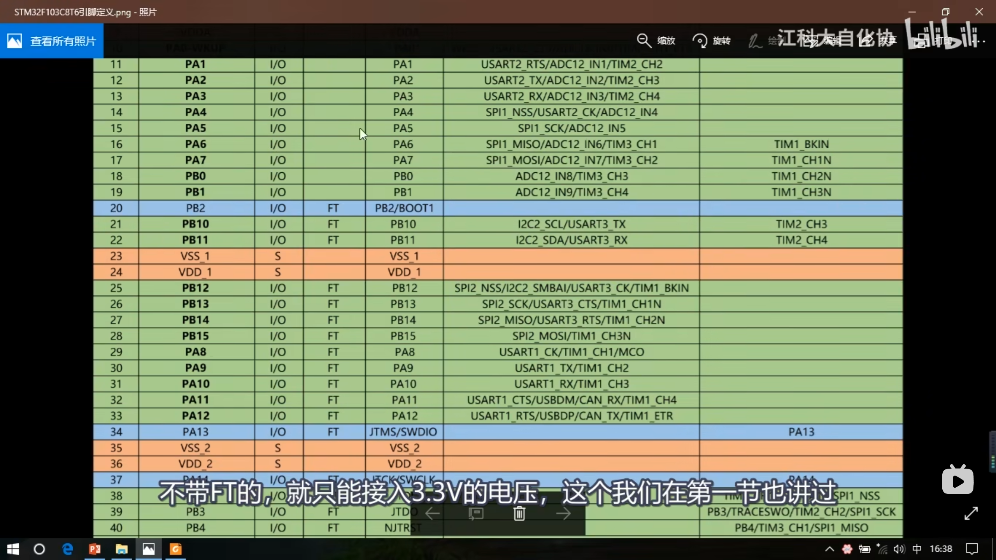Open the volume speaker control
This screenshot has height=560, width=996.
899,549
